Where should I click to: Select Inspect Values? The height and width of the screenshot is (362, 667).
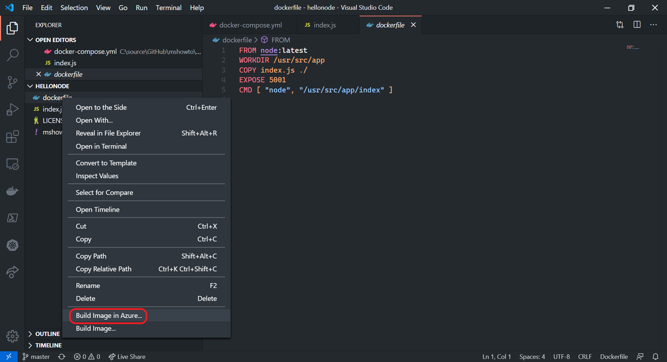pos(146,176)
